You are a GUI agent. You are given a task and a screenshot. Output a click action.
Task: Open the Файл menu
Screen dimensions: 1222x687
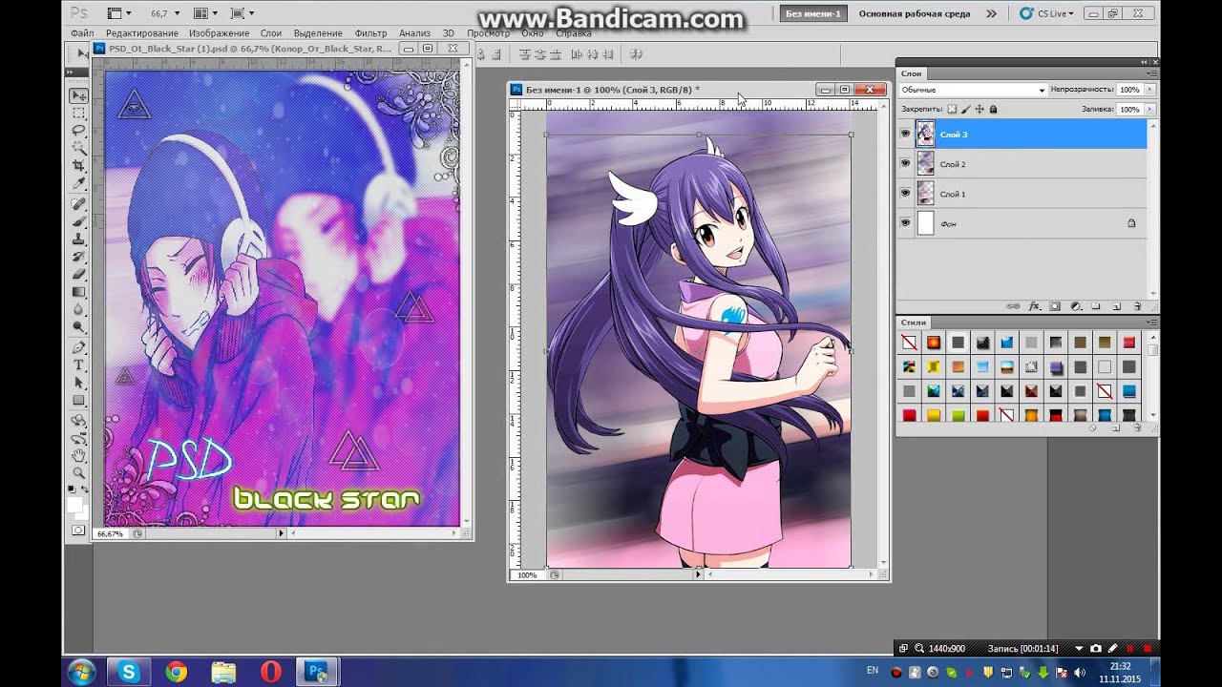point(82,33)
